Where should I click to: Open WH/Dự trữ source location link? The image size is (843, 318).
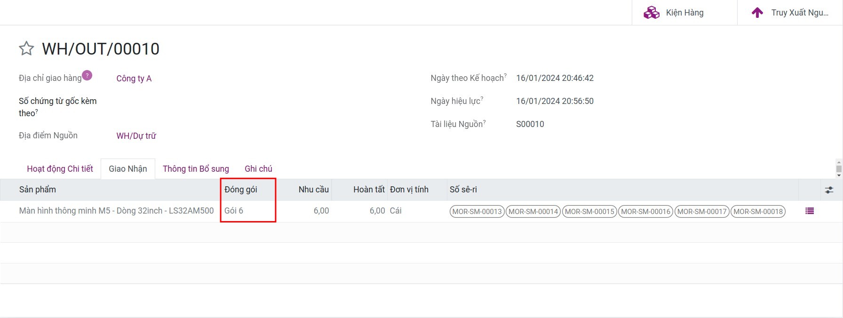136,136
